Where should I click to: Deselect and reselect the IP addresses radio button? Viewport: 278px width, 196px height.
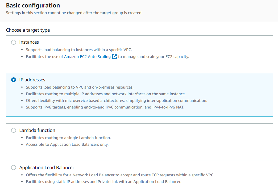(x=13, y=80)
